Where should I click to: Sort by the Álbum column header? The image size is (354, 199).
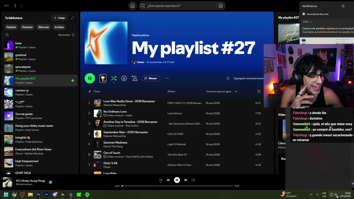click(x=171, y=91)
